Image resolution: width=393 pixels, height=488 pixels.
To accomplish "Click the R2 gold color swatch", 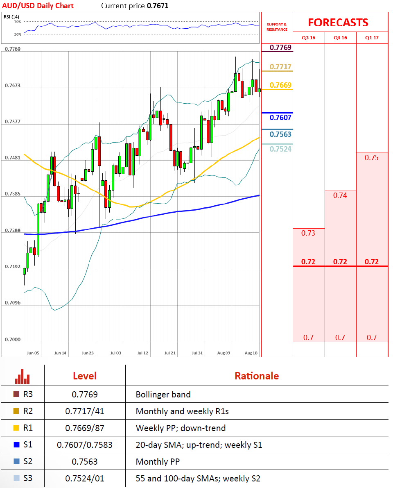I will click(x=16, y=411).
